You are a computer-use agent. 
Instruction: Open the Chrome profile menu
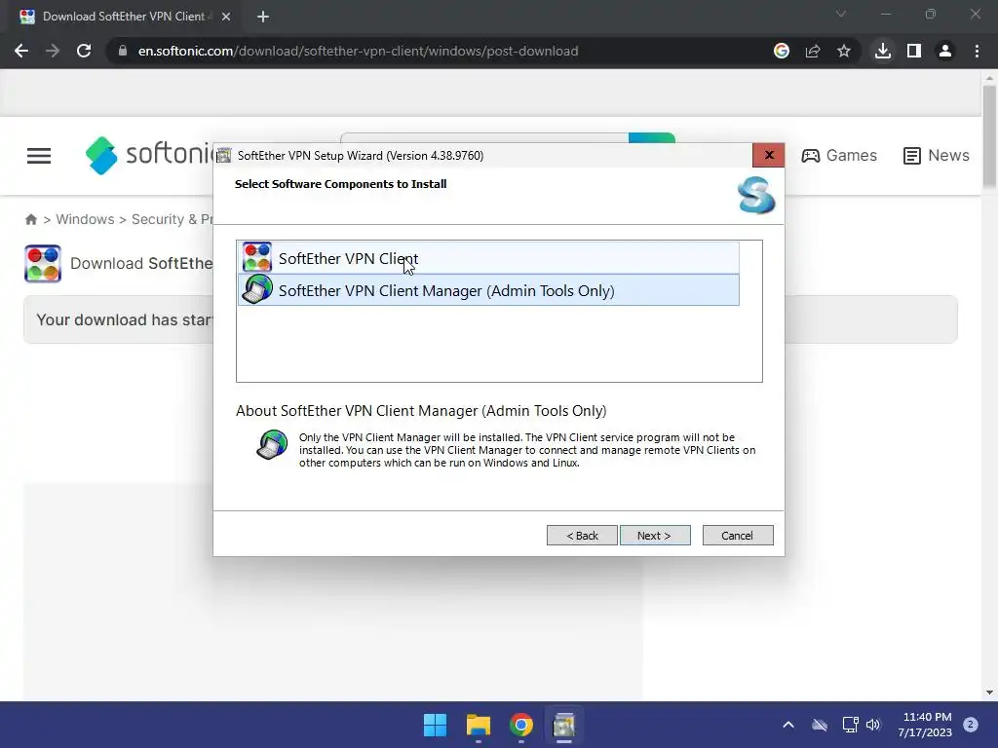pos(945,51)
